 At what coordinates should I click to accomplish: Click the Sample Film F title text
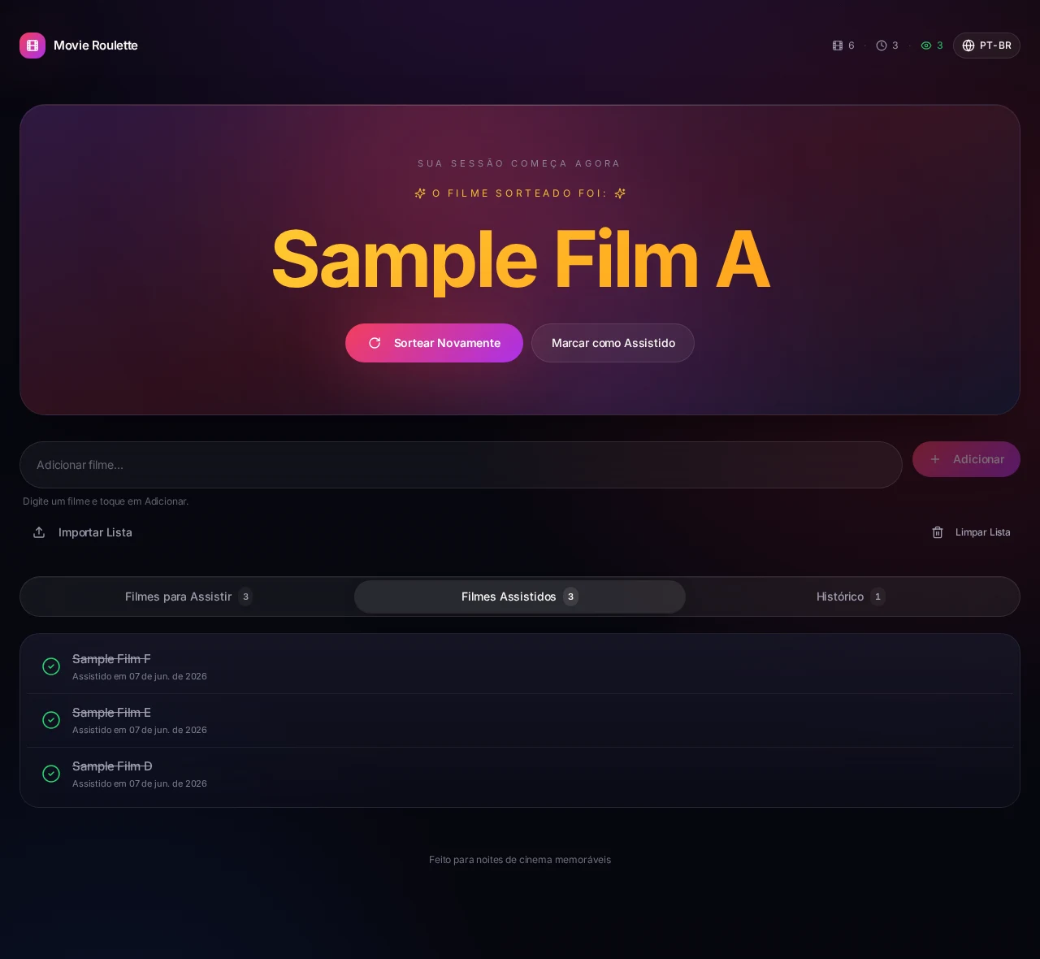coord(111,659)
